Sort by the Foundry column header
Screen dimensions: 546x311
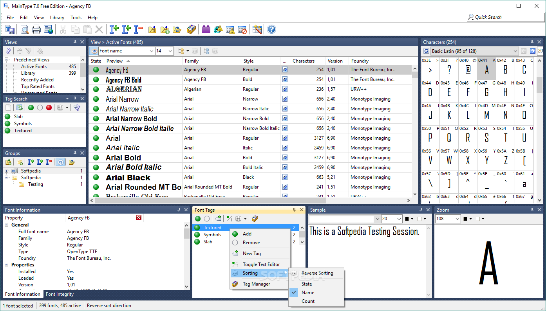coord(380,61)
